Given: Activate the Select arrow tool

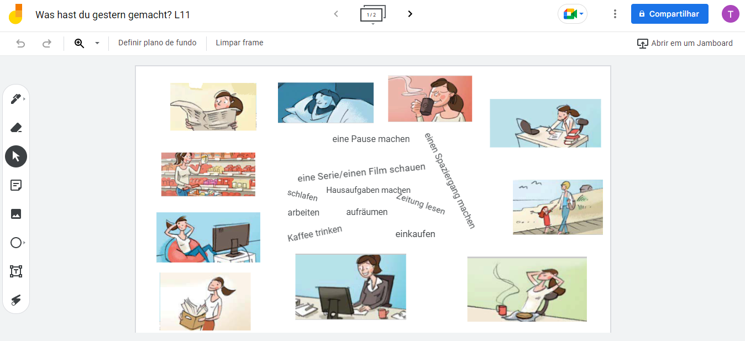Looking at the screenshot, I should (x=16, y=156).
